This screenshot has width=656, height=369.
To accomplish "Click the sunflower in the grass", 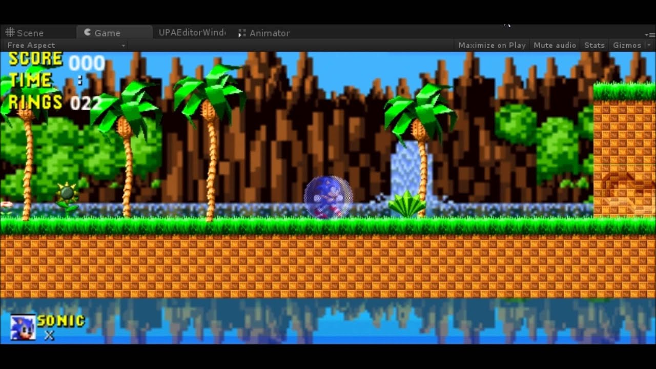I will click(67, 198).
